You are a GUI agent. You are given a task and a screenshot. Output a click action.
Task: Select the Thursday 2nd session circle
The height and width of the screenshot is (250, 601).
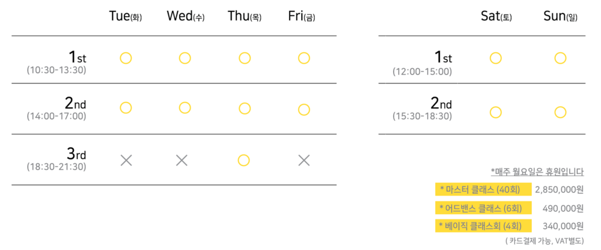[245, 109]
